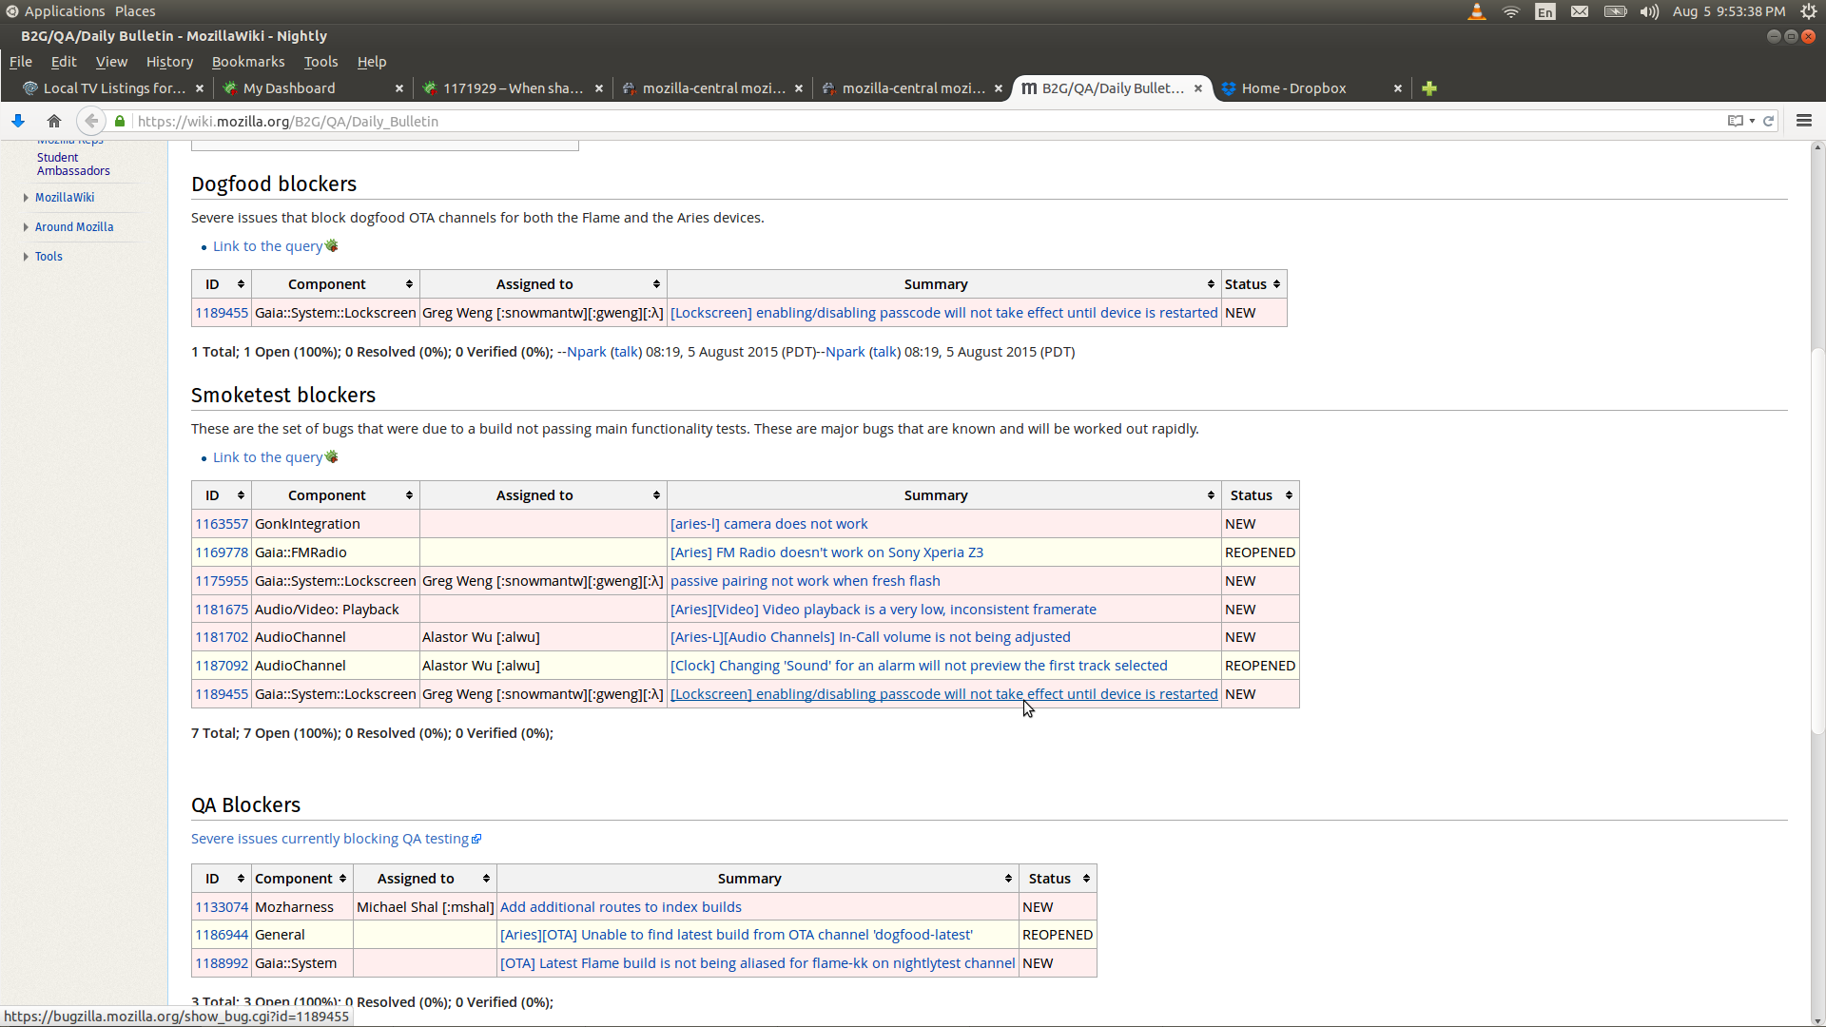Image resolution: width=1826 pixels, height=1027 pixels.
Task: Close the 1171929 bug tab
Action: pyautogui.click(x=599, y=88)
